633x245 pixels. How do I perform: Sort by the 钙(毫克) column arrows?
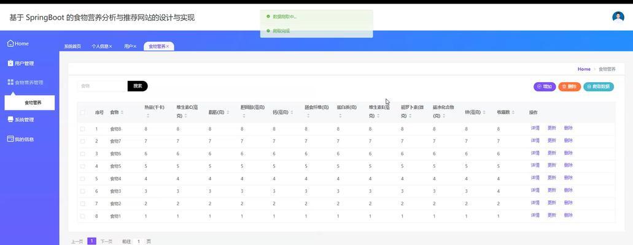point(292,113)
